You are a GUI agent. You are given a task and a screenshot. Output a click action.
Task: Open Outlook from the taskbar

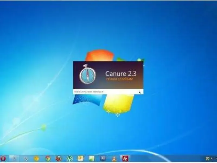81,158
